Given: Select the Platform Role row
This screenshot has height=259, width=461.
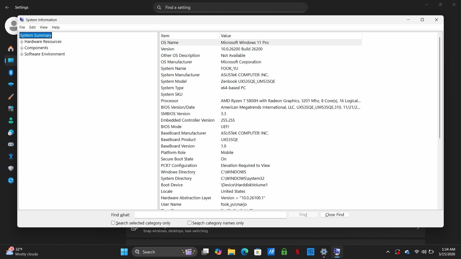Looking at the screenshot, I should [x=260, y=153].
